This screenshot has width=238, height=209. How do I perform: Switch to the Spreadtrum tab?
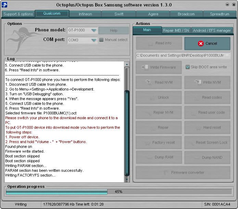click(220, 14)
